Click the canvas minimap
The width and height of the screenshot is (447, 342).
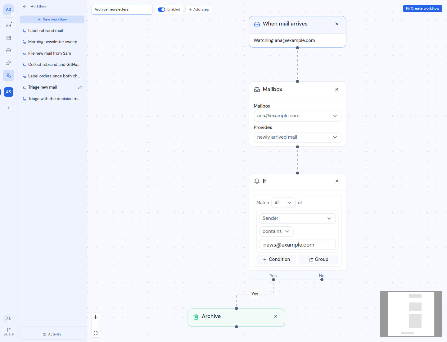(411, 314)
